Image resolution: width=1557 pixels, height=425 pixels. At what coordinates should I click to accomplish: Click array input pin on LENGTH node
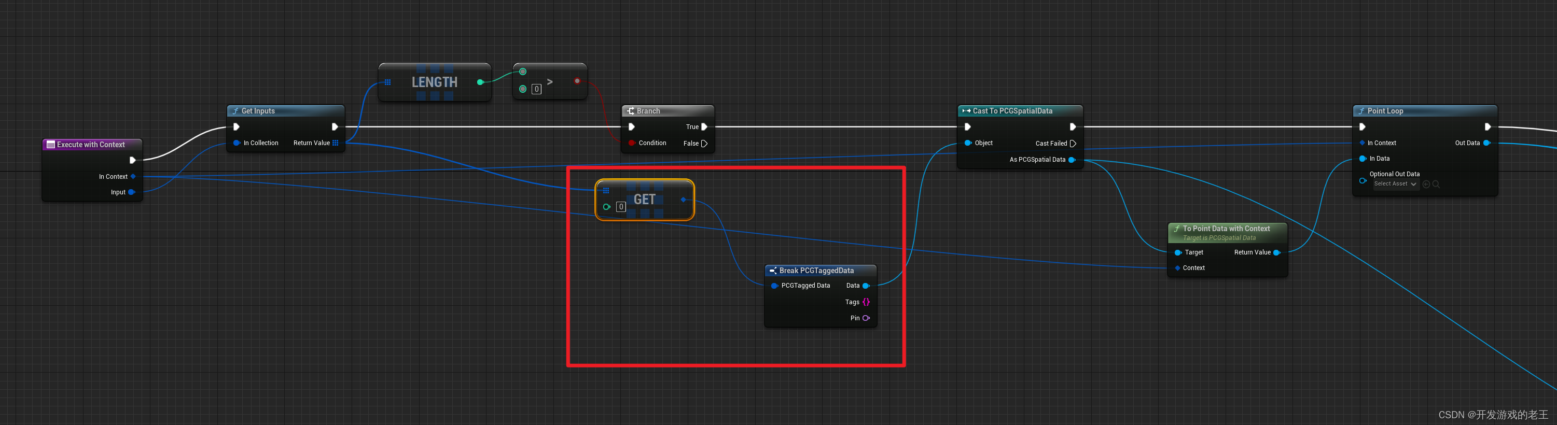387,82
